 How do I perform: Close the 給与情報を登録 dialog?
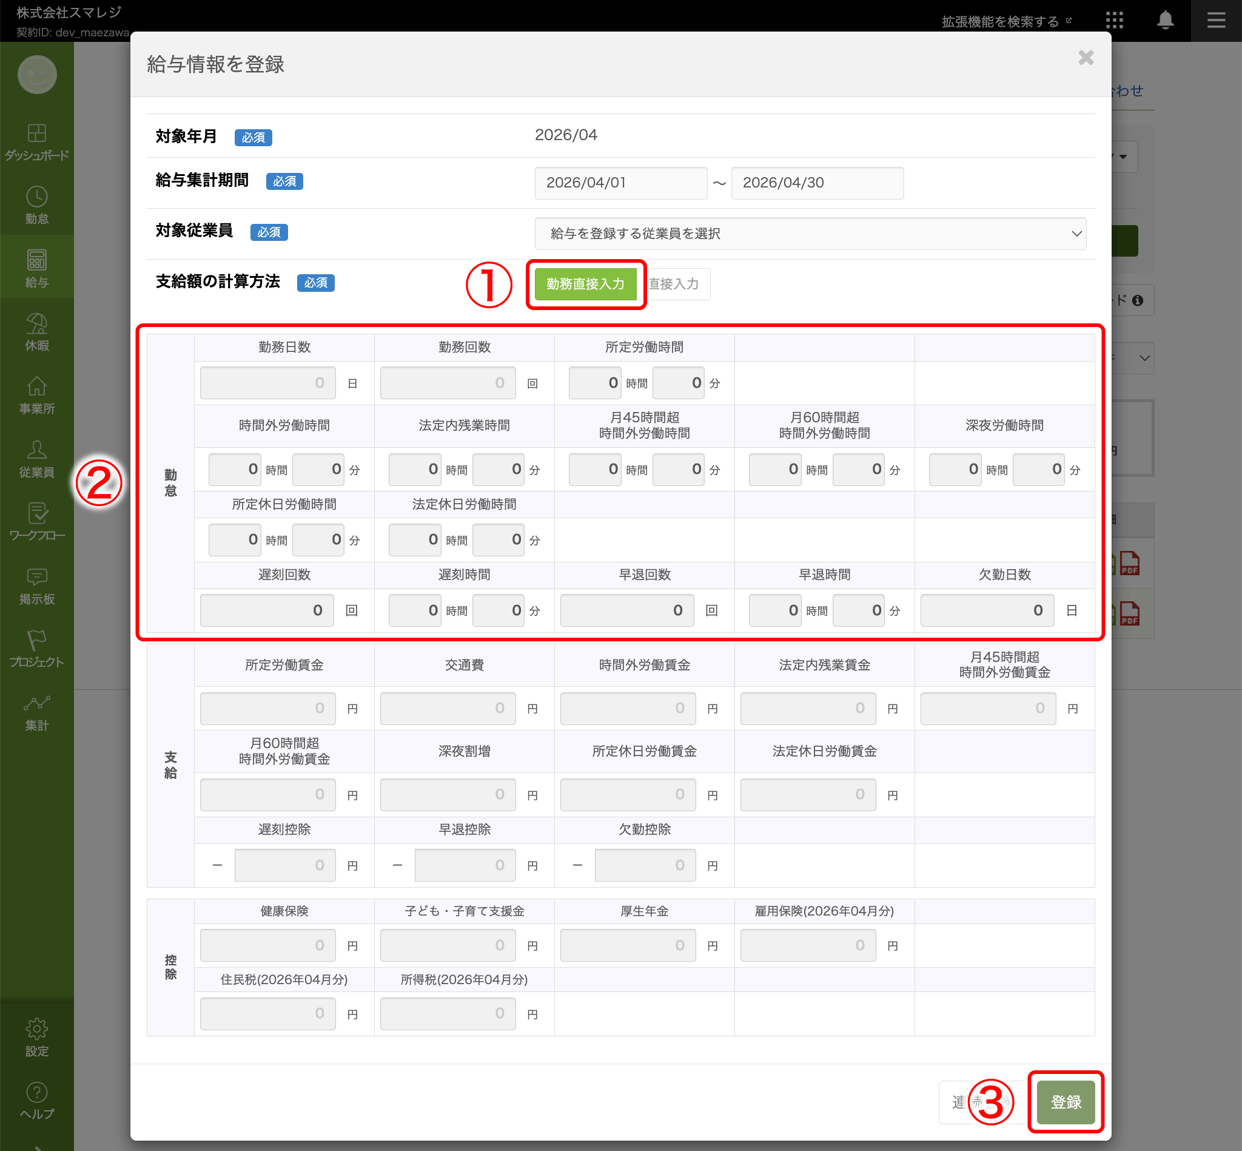[1085, 58]
